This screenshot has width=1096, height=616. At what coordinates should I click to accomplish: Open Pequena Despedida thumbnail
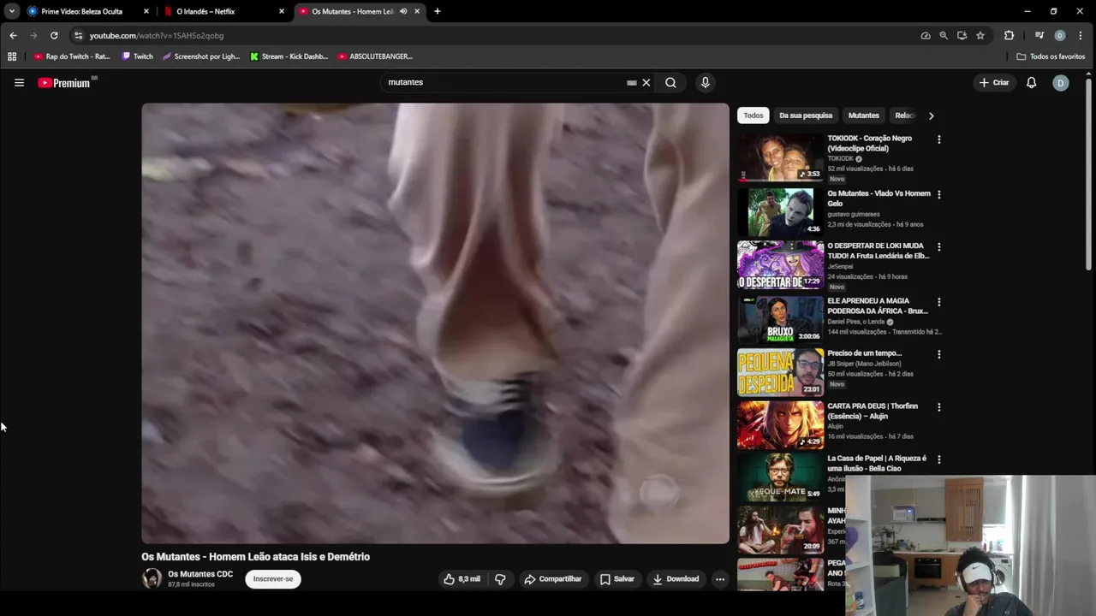tap(780, 371)
